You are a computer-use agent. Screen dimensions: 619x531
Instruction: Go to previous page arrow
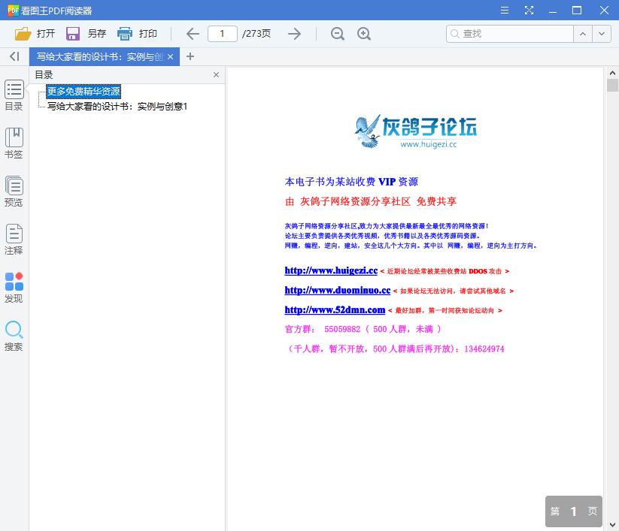193,34
